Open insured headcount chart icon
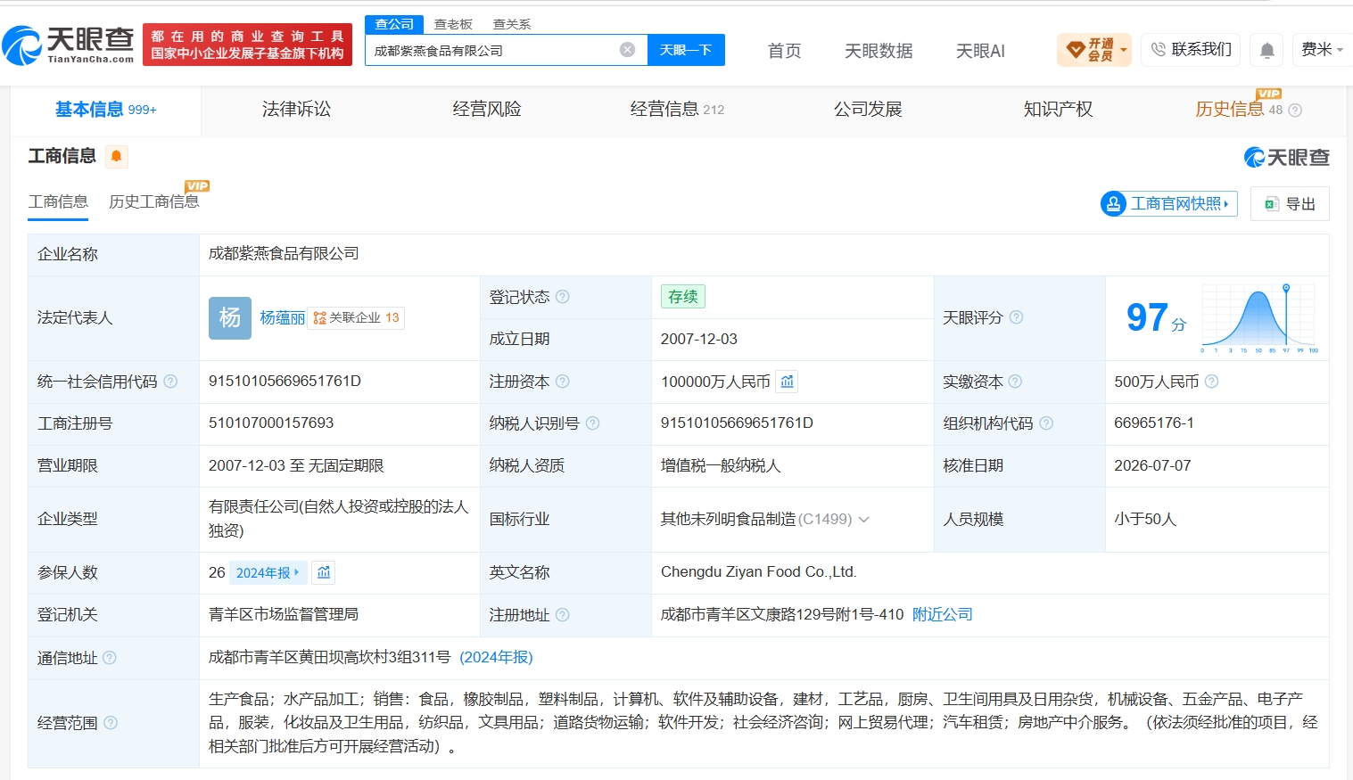This screenshot has width=1353, height=780. 324,572
